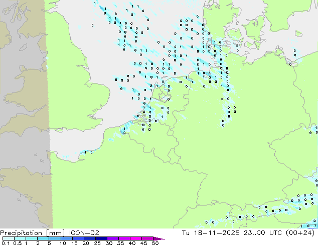Click the "50" legend value

(155, 243)
